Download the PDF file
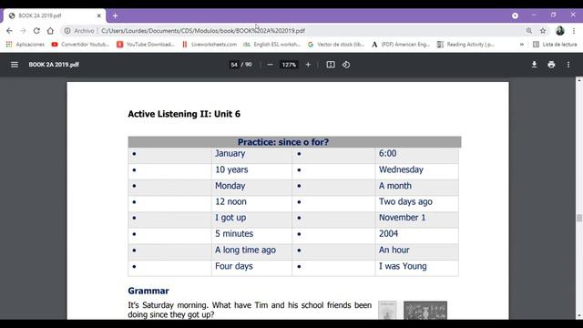Screen dimensions: 583x328 click(x=534, y=65)
